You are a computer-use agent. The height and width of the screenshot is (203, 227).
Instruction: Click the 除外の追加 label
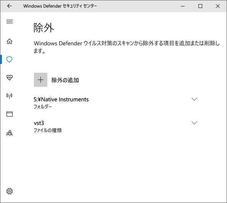click(x=65, y=80)
